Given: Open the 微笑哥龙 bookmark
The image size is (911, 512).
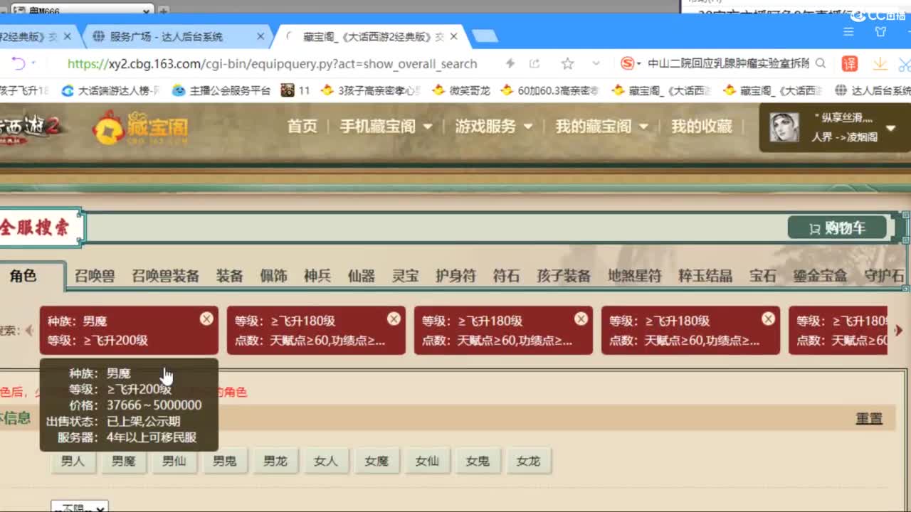Looking at the screenshot, I should point(461,90).
